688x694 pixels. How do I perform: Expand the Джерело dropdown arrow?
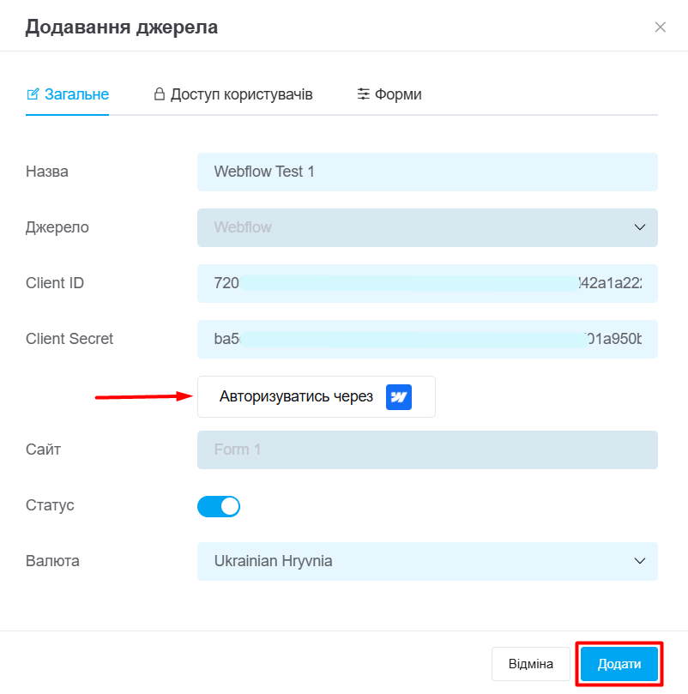(x=639, y=227)
